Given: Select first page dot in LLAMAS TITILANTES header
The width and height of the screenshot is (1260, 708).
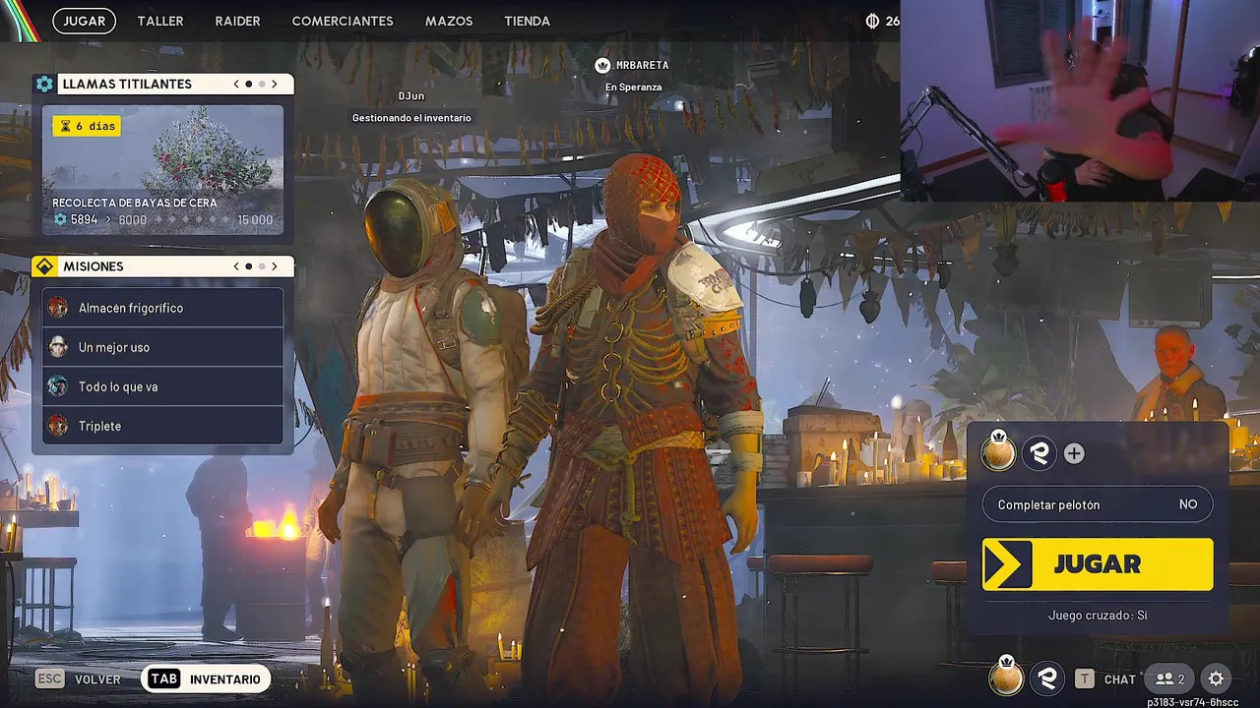Looking at the screenshot, I should (x=248, y=84).
